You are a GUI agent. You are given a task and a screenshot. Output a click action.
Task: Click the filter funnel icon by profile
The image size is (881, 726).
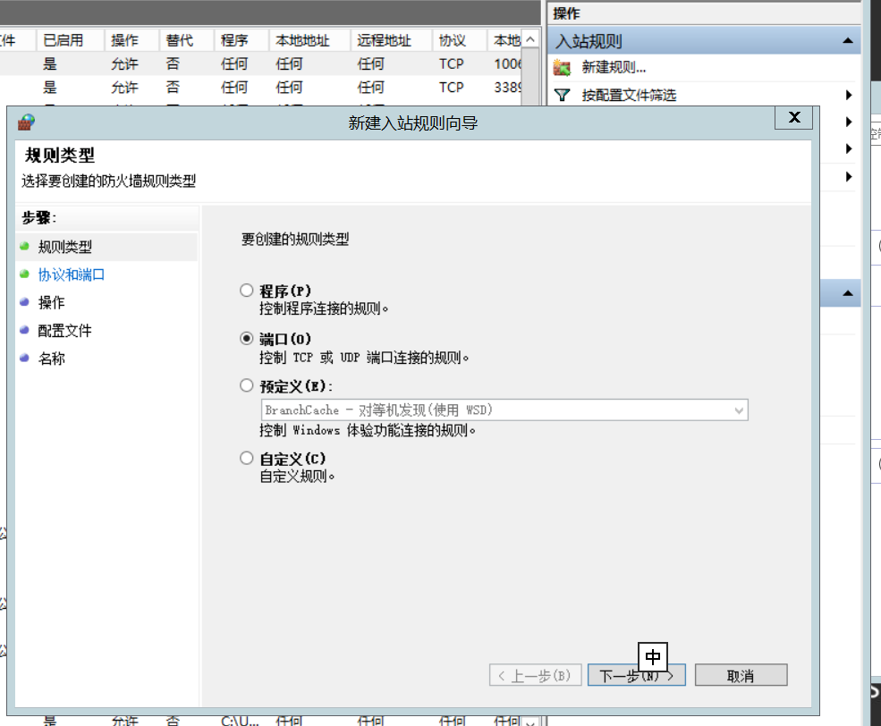[x=562, y=95]
